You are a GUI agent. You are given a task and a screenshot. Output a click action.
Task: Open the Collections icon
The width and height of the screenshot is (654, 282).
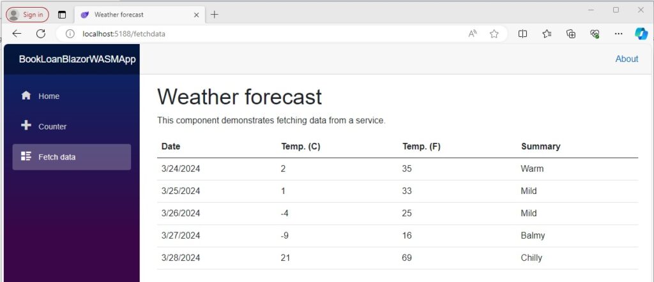(x=571, y=34)
